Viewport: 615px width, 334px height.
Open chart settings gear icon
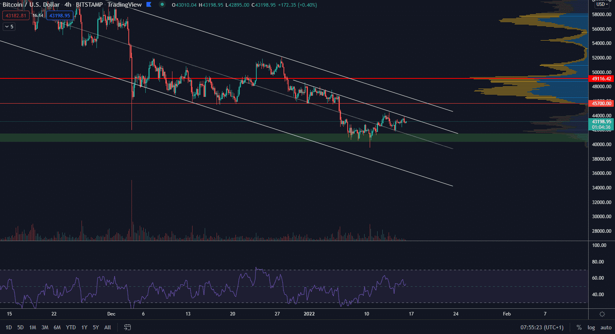point(602,314)
